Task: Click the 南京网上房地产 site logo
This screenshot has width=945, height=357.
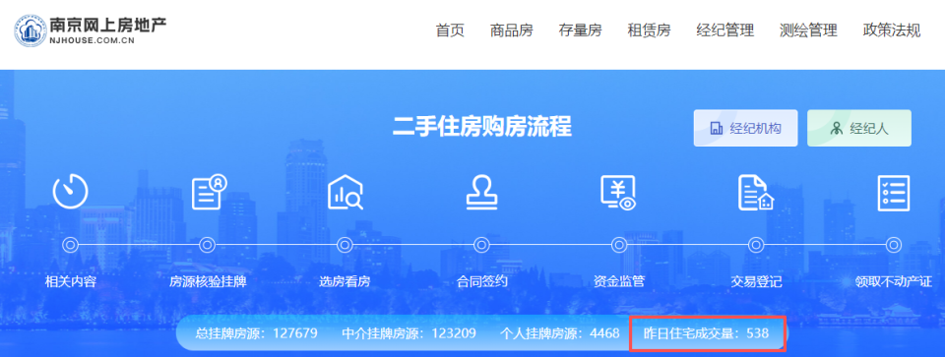Action: coord(91,30)
